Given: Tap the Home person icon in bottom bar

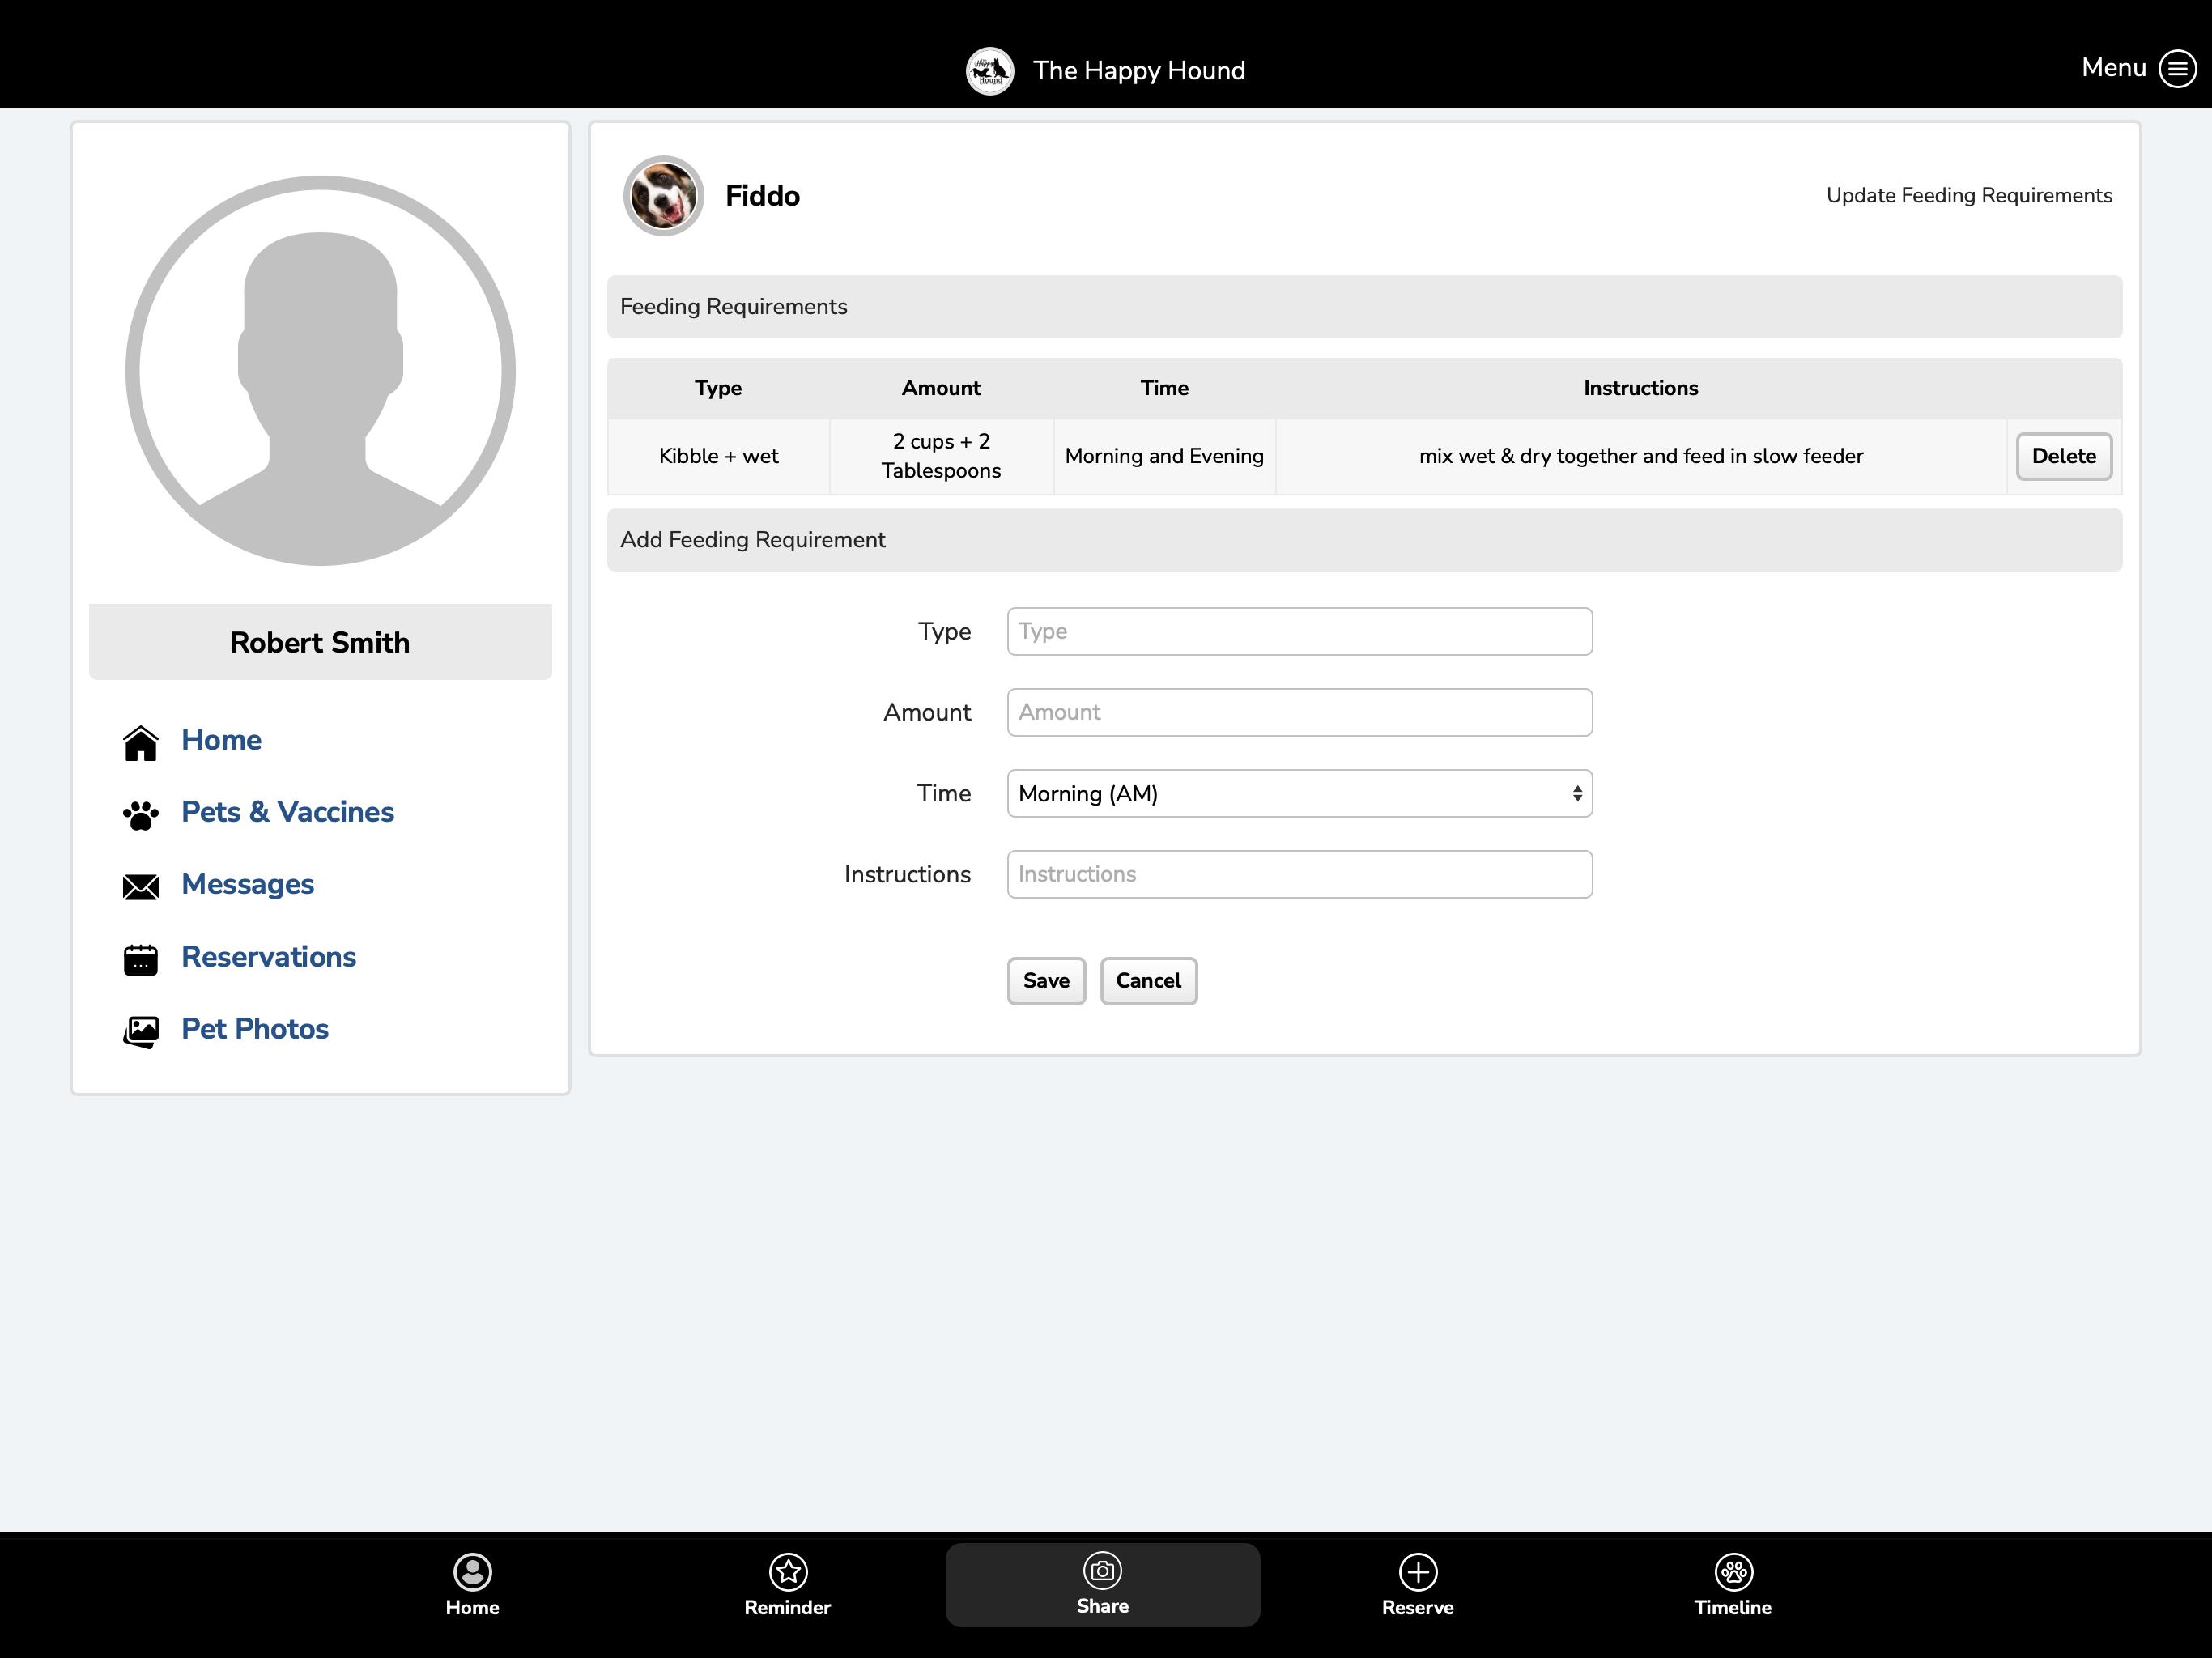Looking at the screenshot, I should point(472,1571).
